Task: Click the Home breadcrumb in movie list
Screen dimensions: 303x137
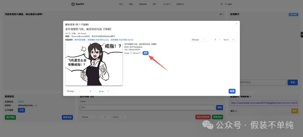Action: 83,102
